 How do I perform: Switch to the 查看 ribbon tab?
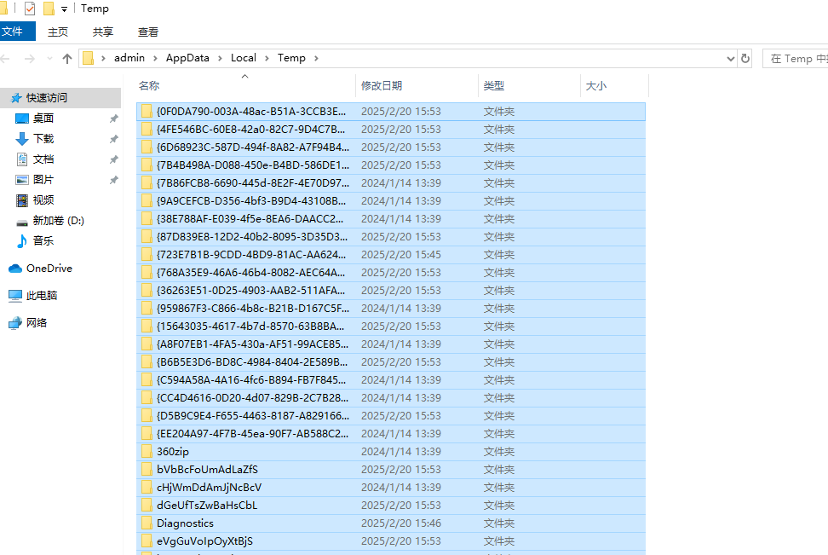point(148,32)
